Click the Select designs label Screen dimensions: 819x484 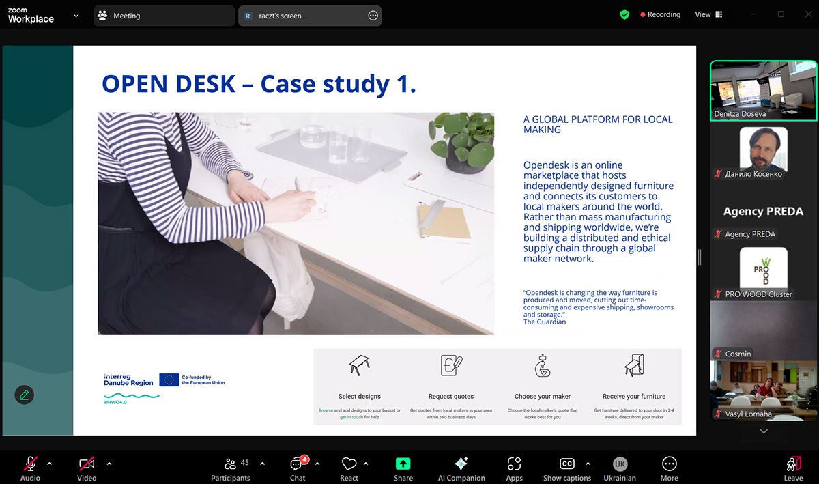click(x=360, y=396)
